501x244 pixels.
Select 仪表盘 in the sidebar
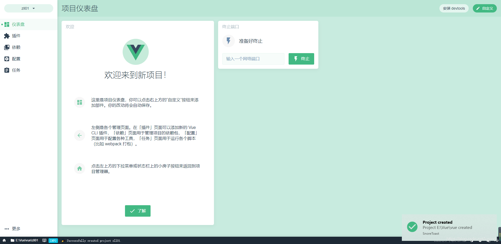29,24
